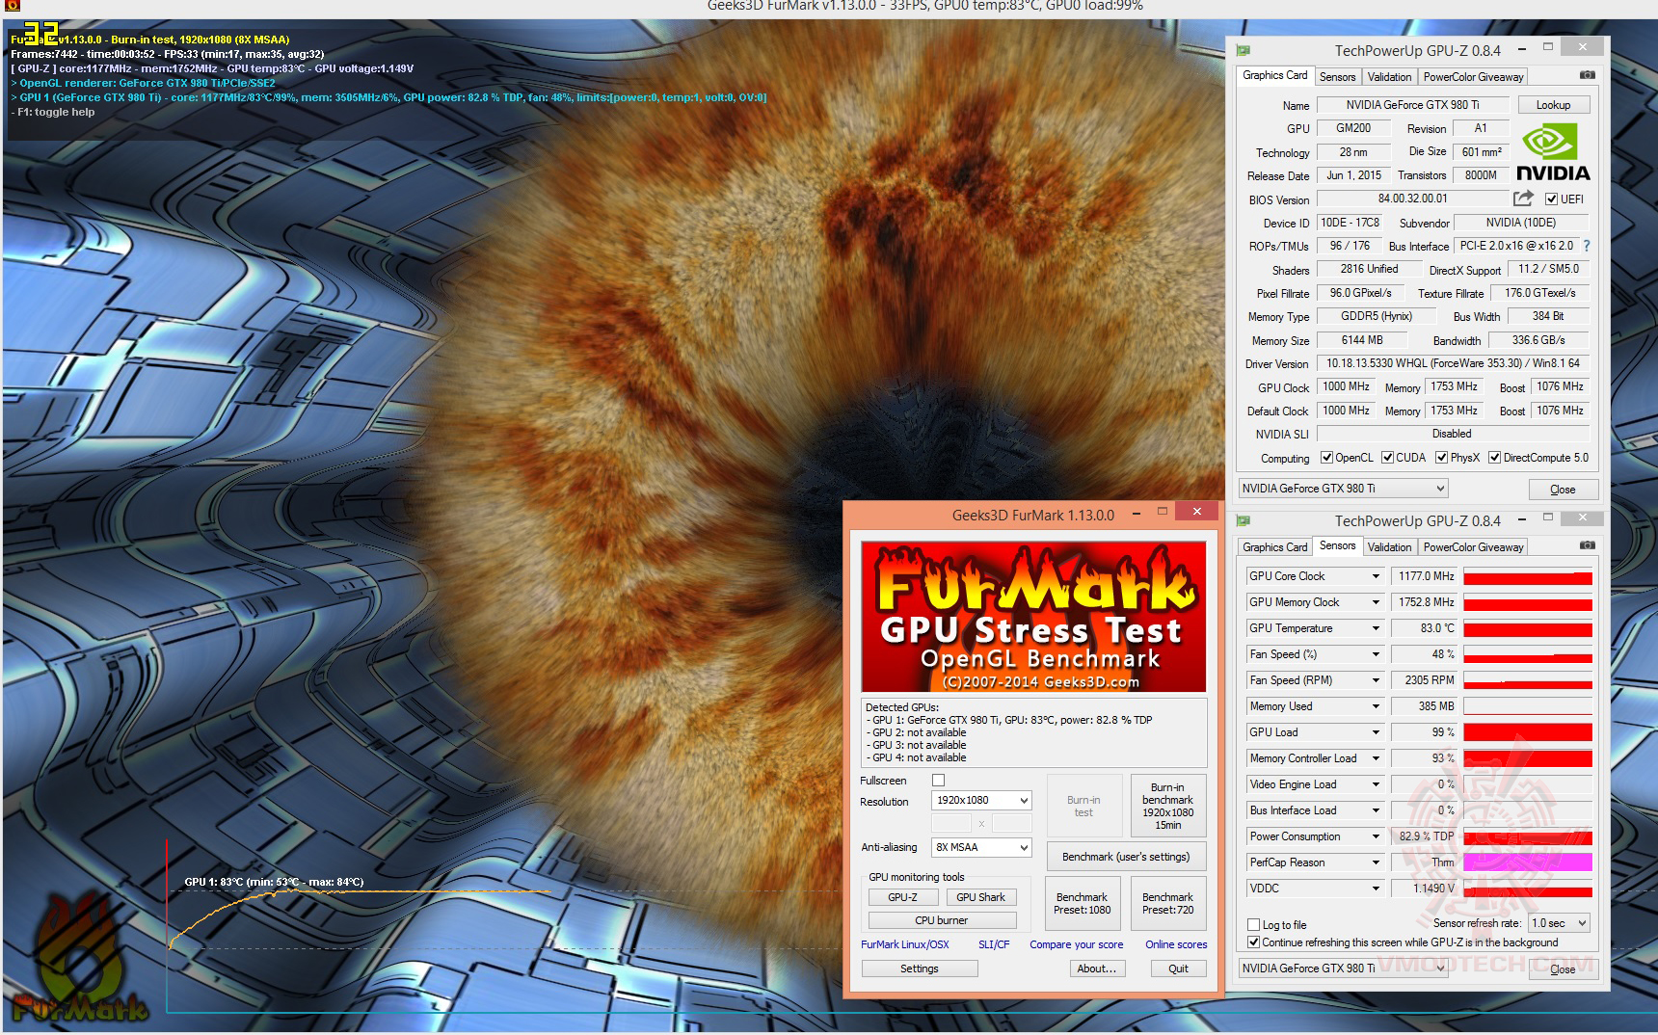Click the camera screenshot icon in GPU-Z Sensors window
Viewport: 1658px width, 1035px height.
click(1588, 545)
